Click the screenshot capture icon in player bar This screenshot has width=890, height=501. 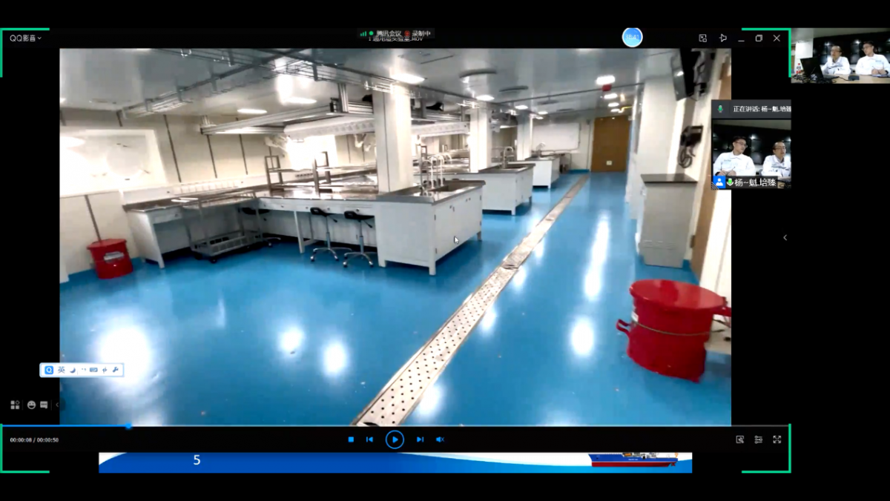pos(739,439)
